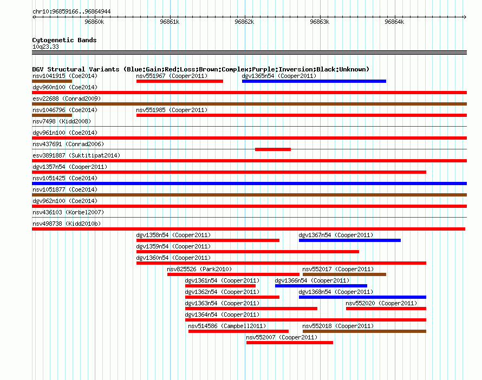The width and height of the screenshot is (482, 380).
Task: Click dgv1360n54 (Cooper2011) label
Action: [x=173, y=258]
